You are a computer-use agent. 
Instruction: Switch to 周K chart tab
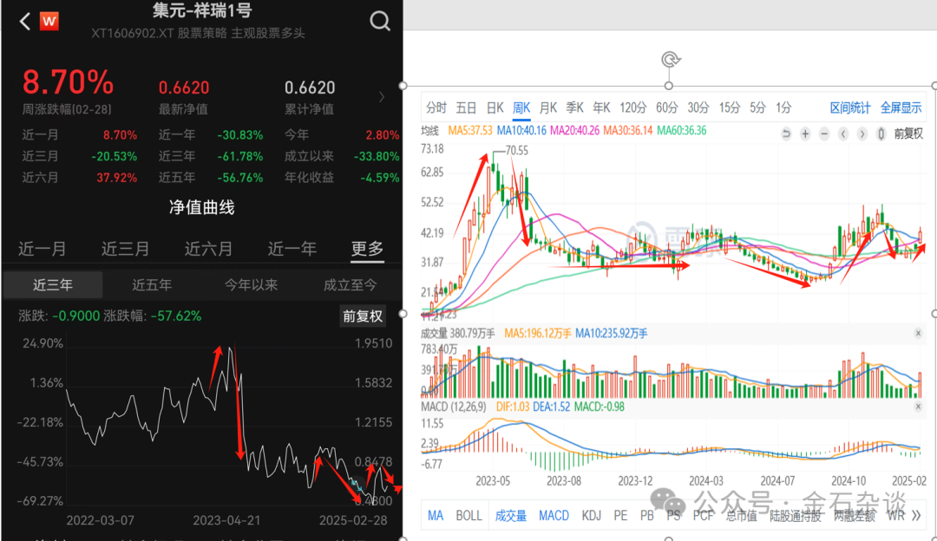521,108
